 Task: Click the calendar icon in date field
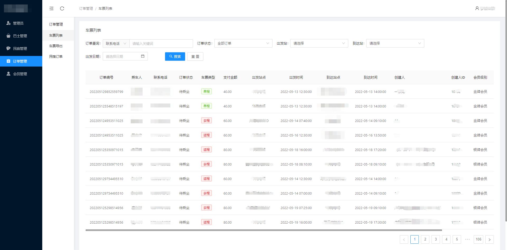143,56
